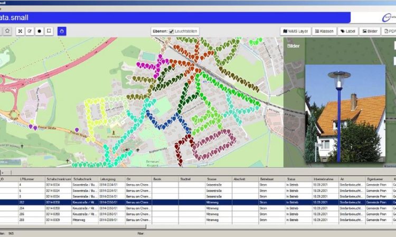Screen dimensions: 396x237
Task: Click Inbetriebnahme date cell in row 288
Action: click(x=326, y=220)
